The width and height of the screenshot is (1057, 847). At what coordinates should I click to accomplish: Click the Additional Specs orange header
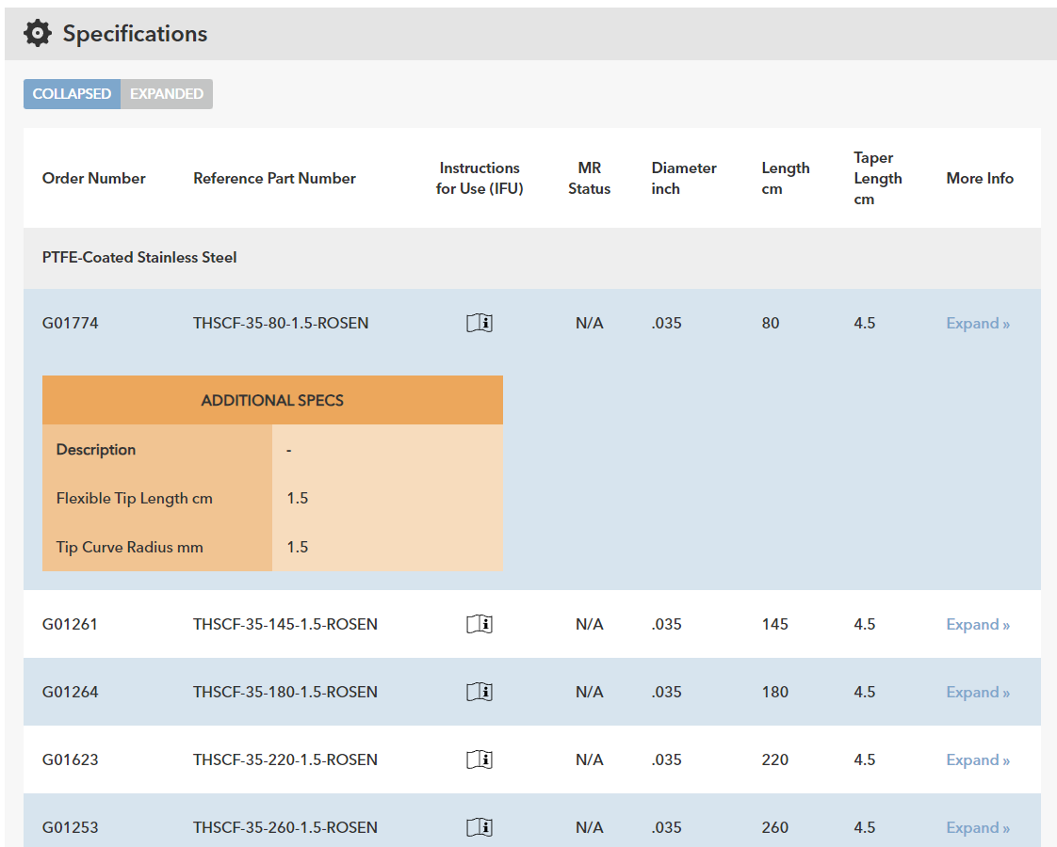[x=272, y=400]
